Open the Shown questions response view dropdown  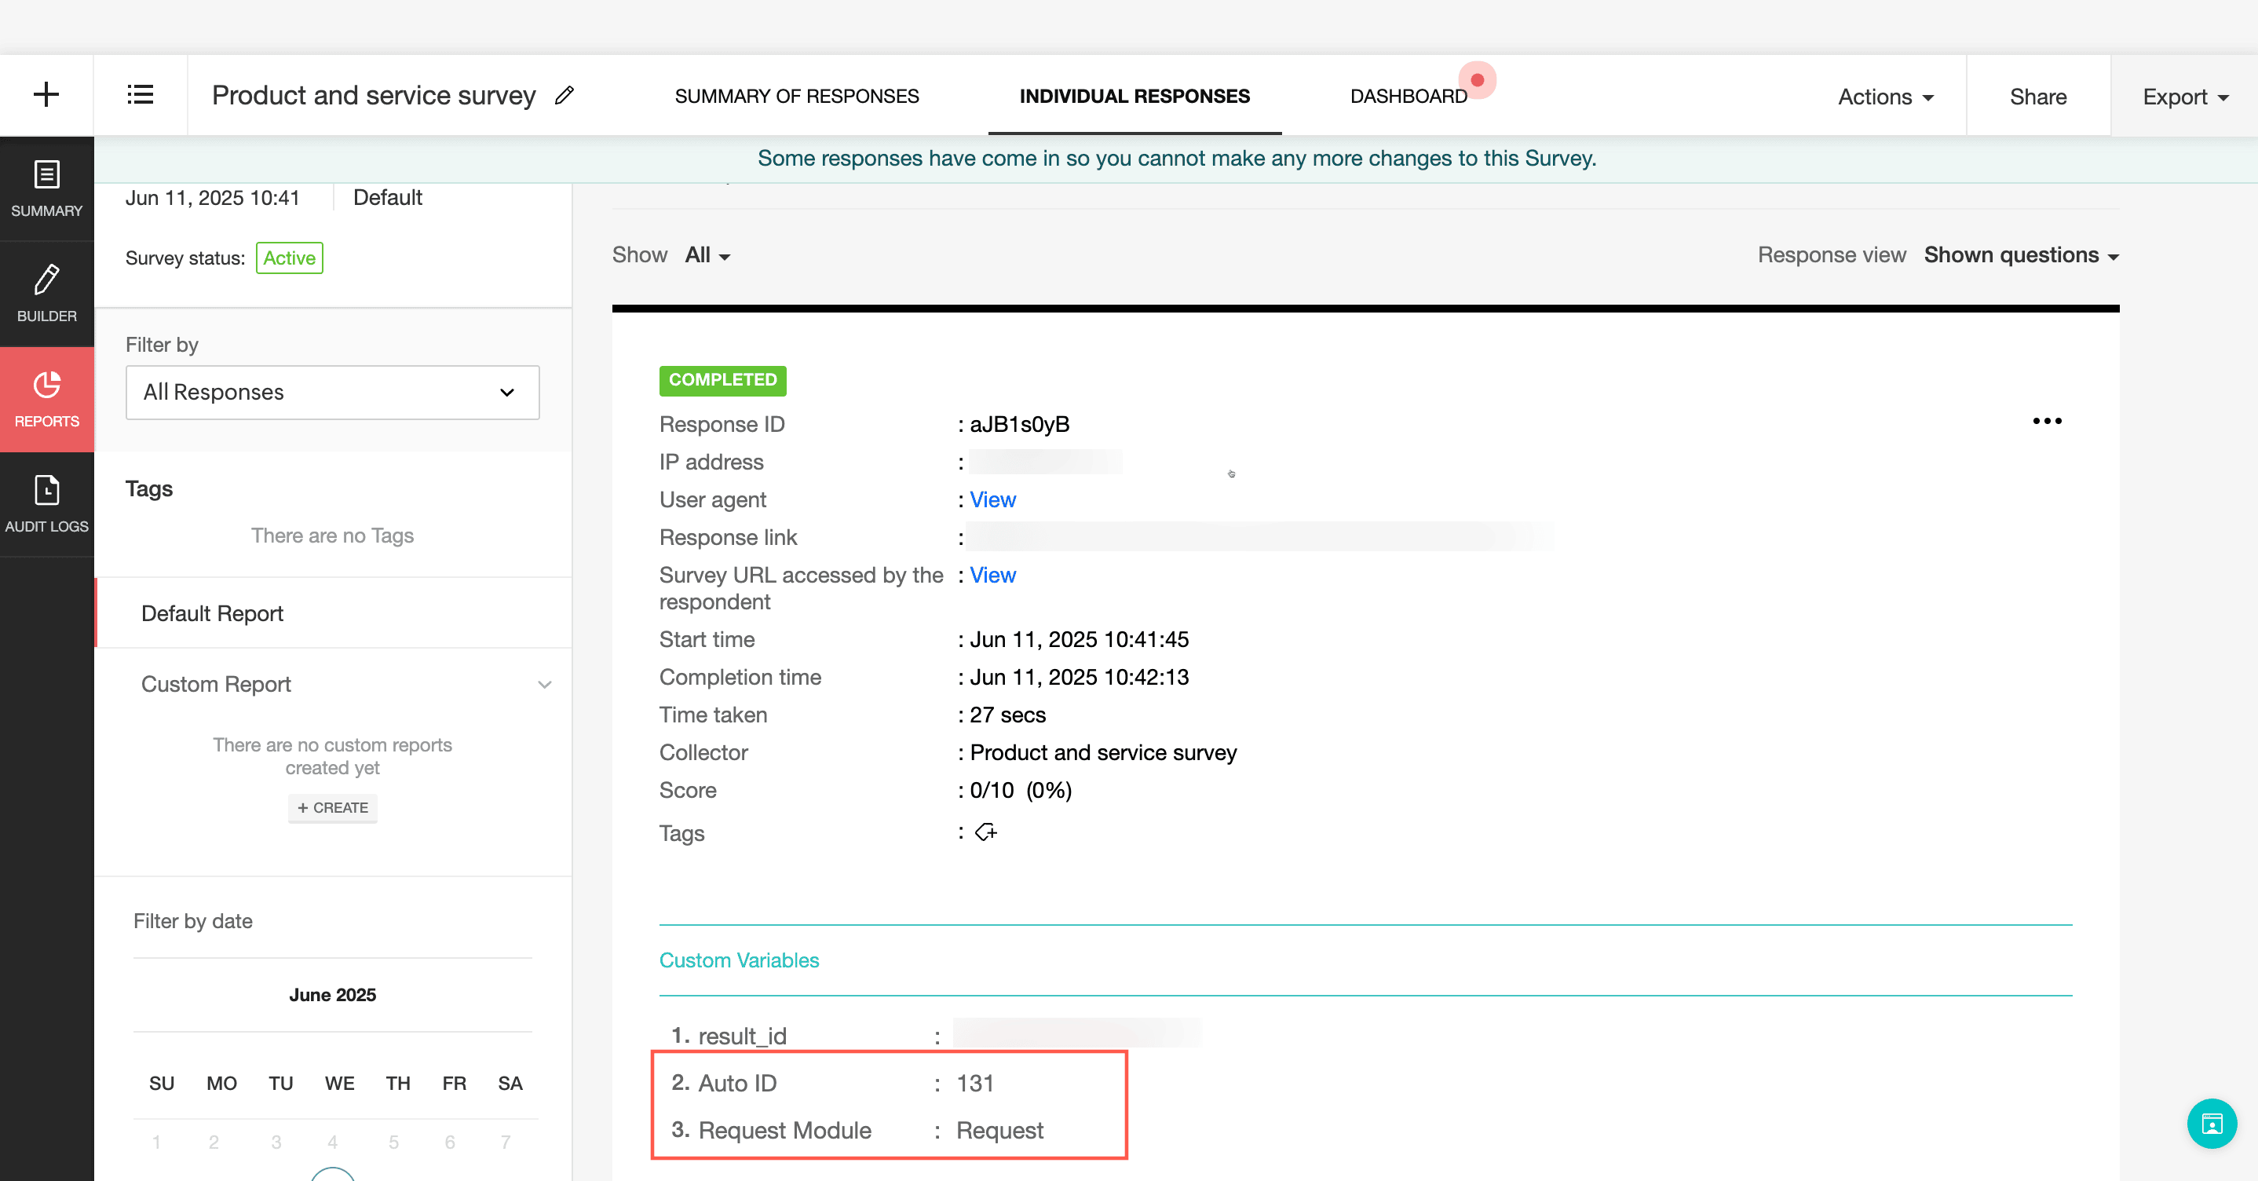2020,255
